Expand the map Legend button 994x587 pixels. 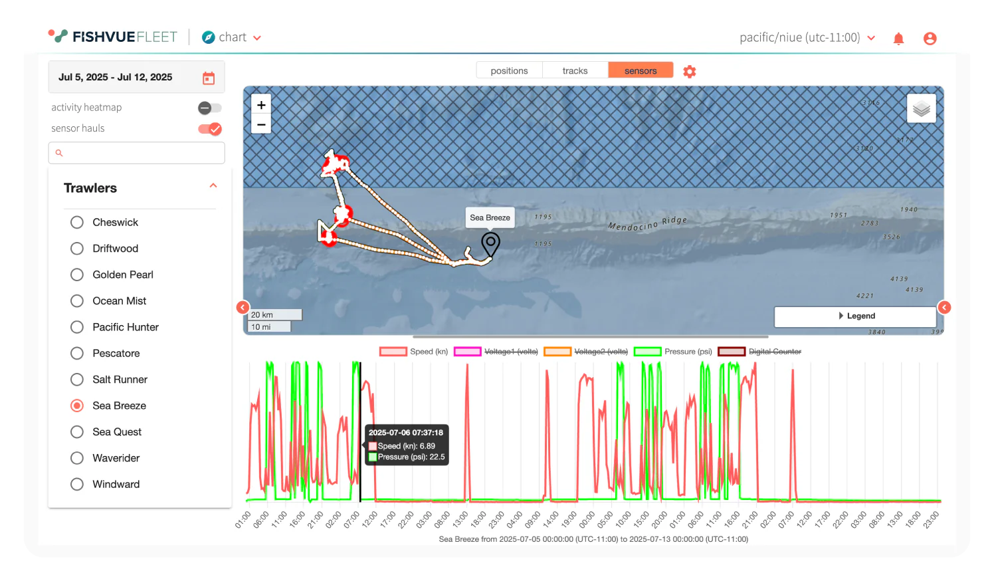[856, 316]
